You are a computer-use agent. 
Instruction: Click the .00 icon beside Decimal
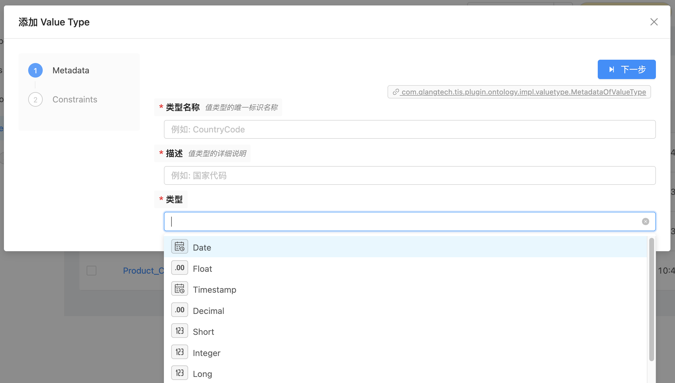click(x=180, y=310)
